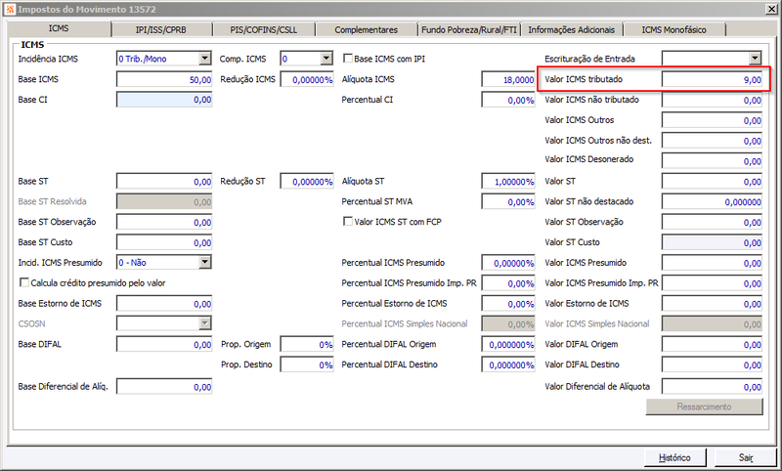Click the Percentual ICMS Presumido field
The width and height of the screenshot is (782, 471).
[508, 263]
